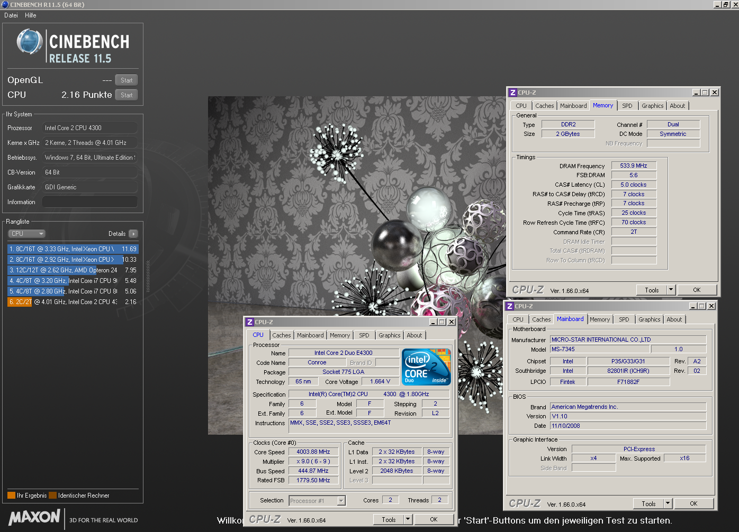Image resolution: width=739 pixels, height=532 pixels.
Task: Select ranking row 5 Core i7 5.06
Action: click(x=73, y=291)
